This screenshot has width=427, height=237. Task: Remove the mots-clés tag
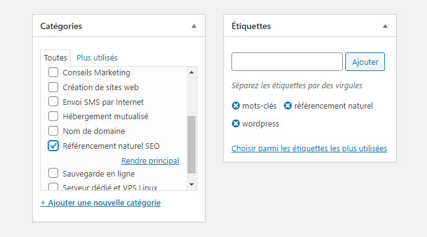point(236,106)
